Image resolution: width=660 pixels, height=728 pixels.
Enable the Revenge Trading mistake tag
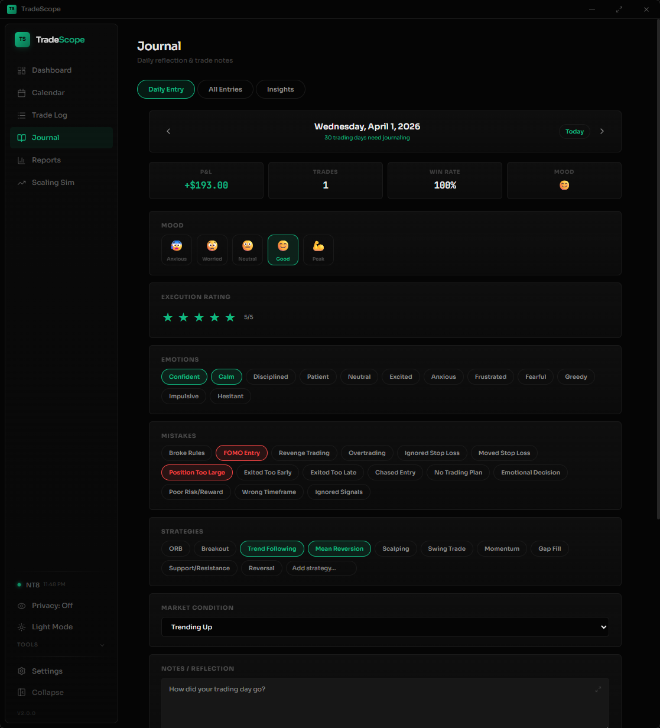tap(304, 453)
